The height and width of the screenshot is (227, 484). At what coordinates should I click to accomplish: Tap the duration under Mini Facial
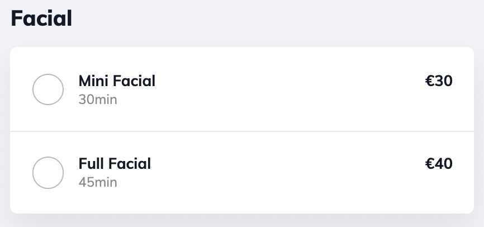[98, 100]
